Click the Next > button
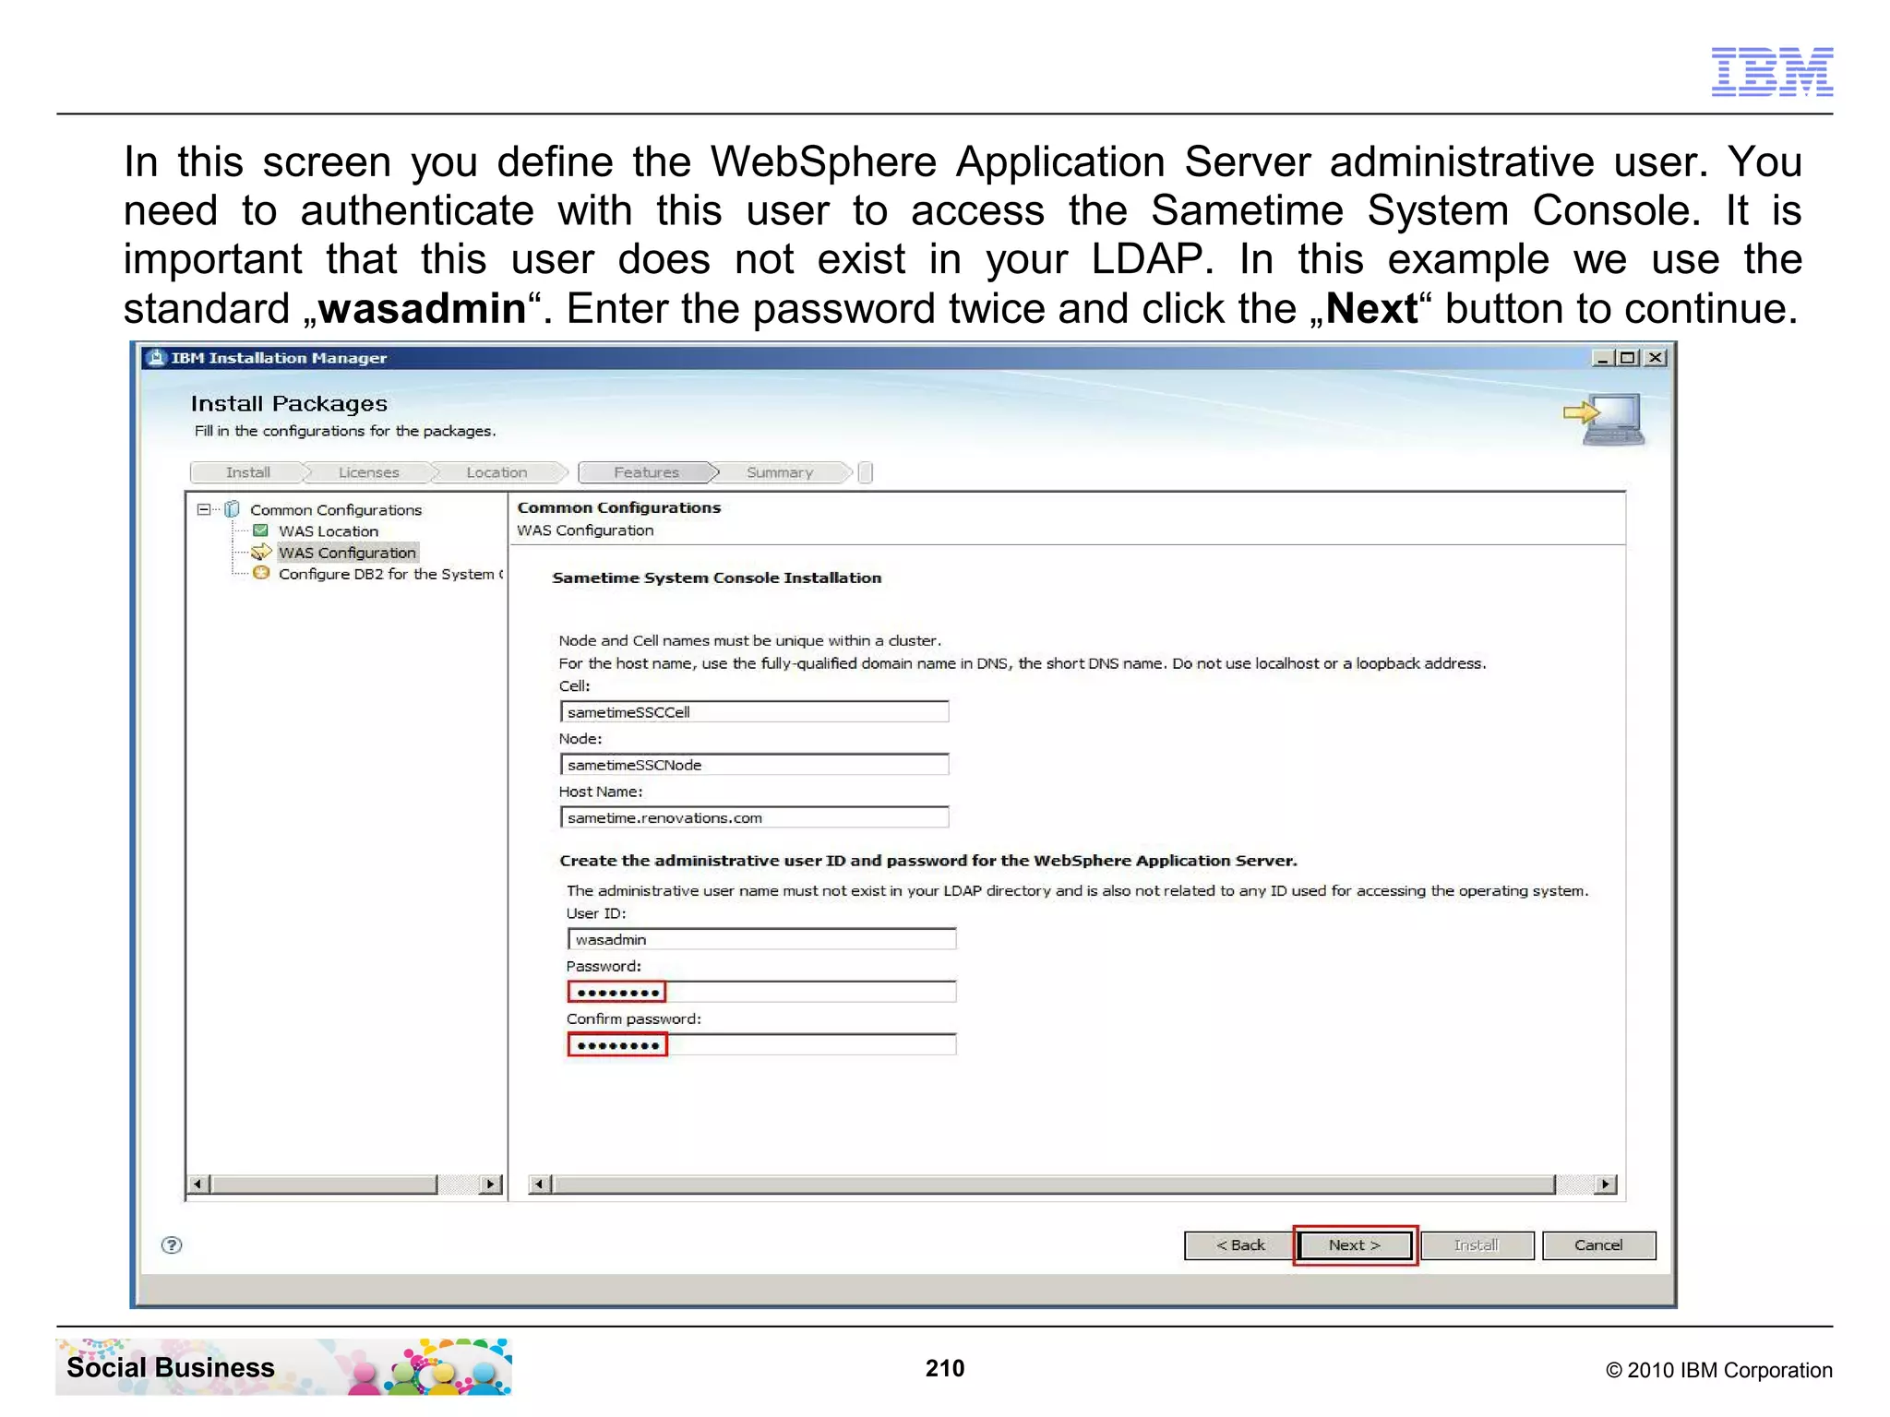This screenshot has height=1417, width=1890. pos(1354,1244)
